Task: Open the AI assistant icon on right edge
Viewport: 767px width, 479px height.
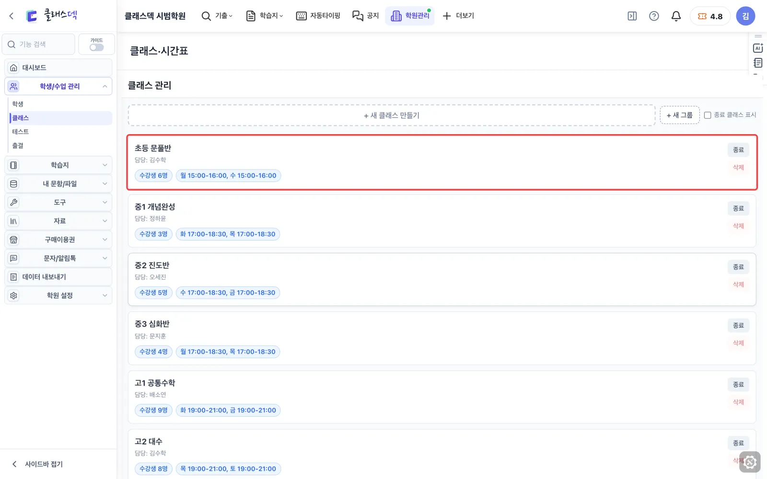Action: [758, 48]
